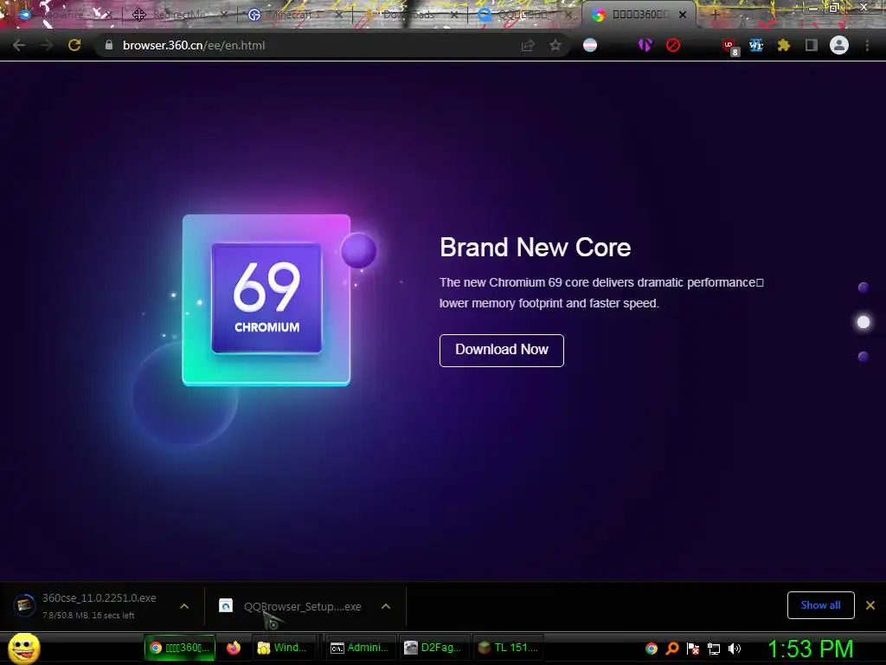Share this page using share icon
This screenshot has width=886, height=665.
pos(528,45)
